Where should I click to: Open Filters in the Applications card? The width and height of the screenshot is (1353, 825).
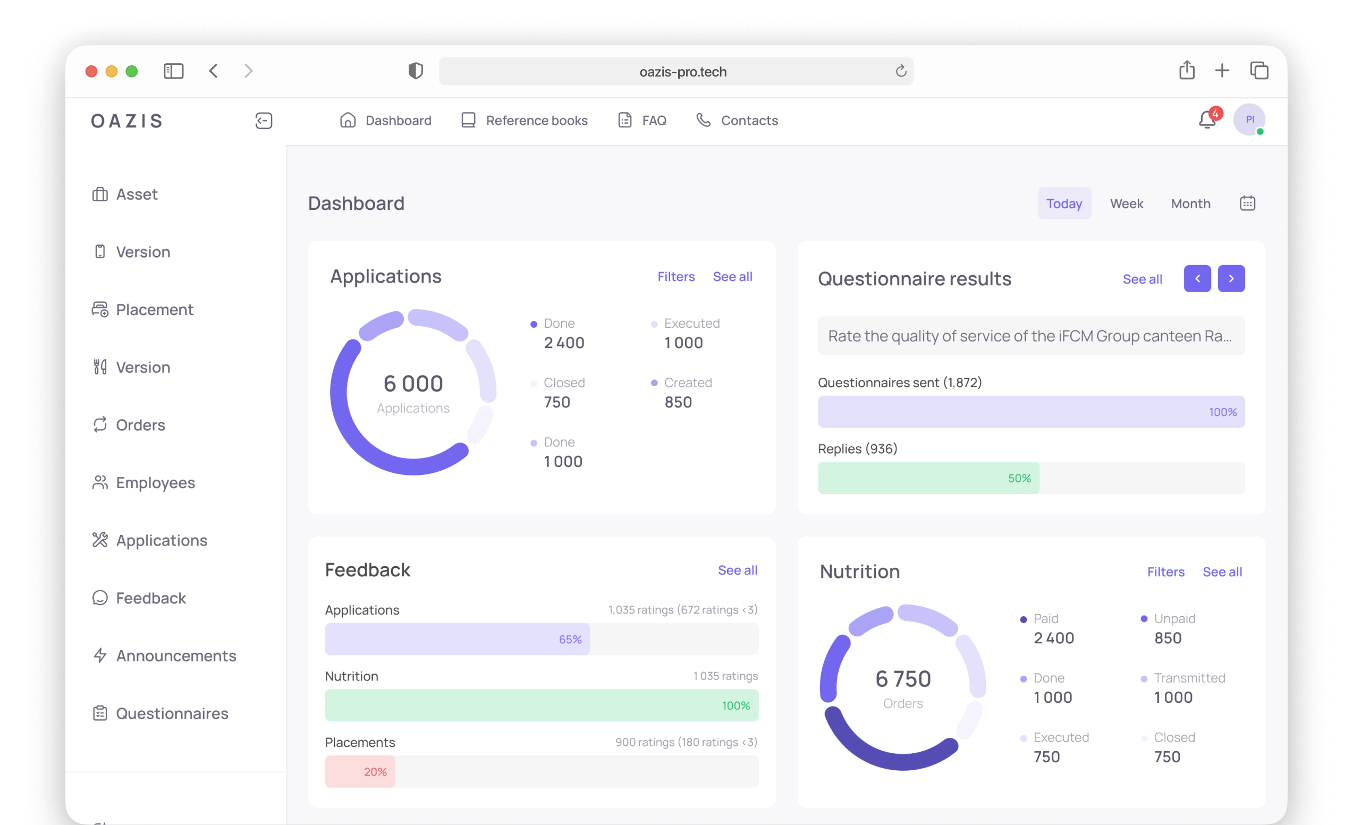[x=676, y=276]
